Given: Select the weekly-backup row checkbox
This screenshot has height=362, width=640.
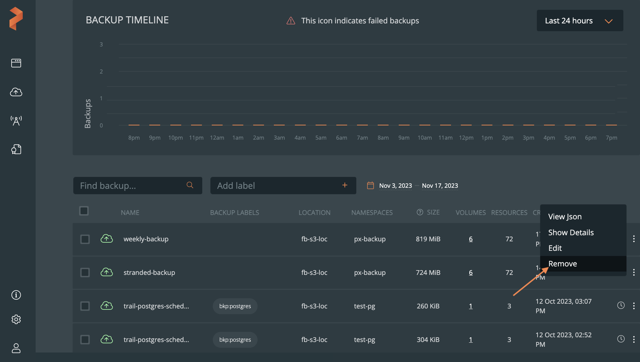Looking at the screenshot, I should [x=85, y=239].
